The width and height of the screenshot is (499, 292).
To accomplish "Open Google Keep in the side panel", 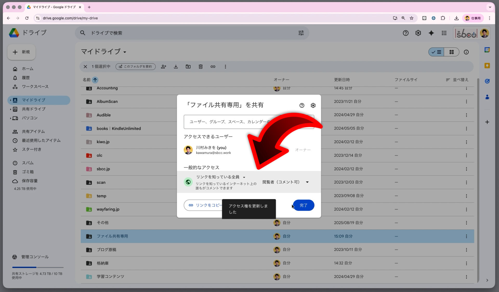I will (487, 66).
